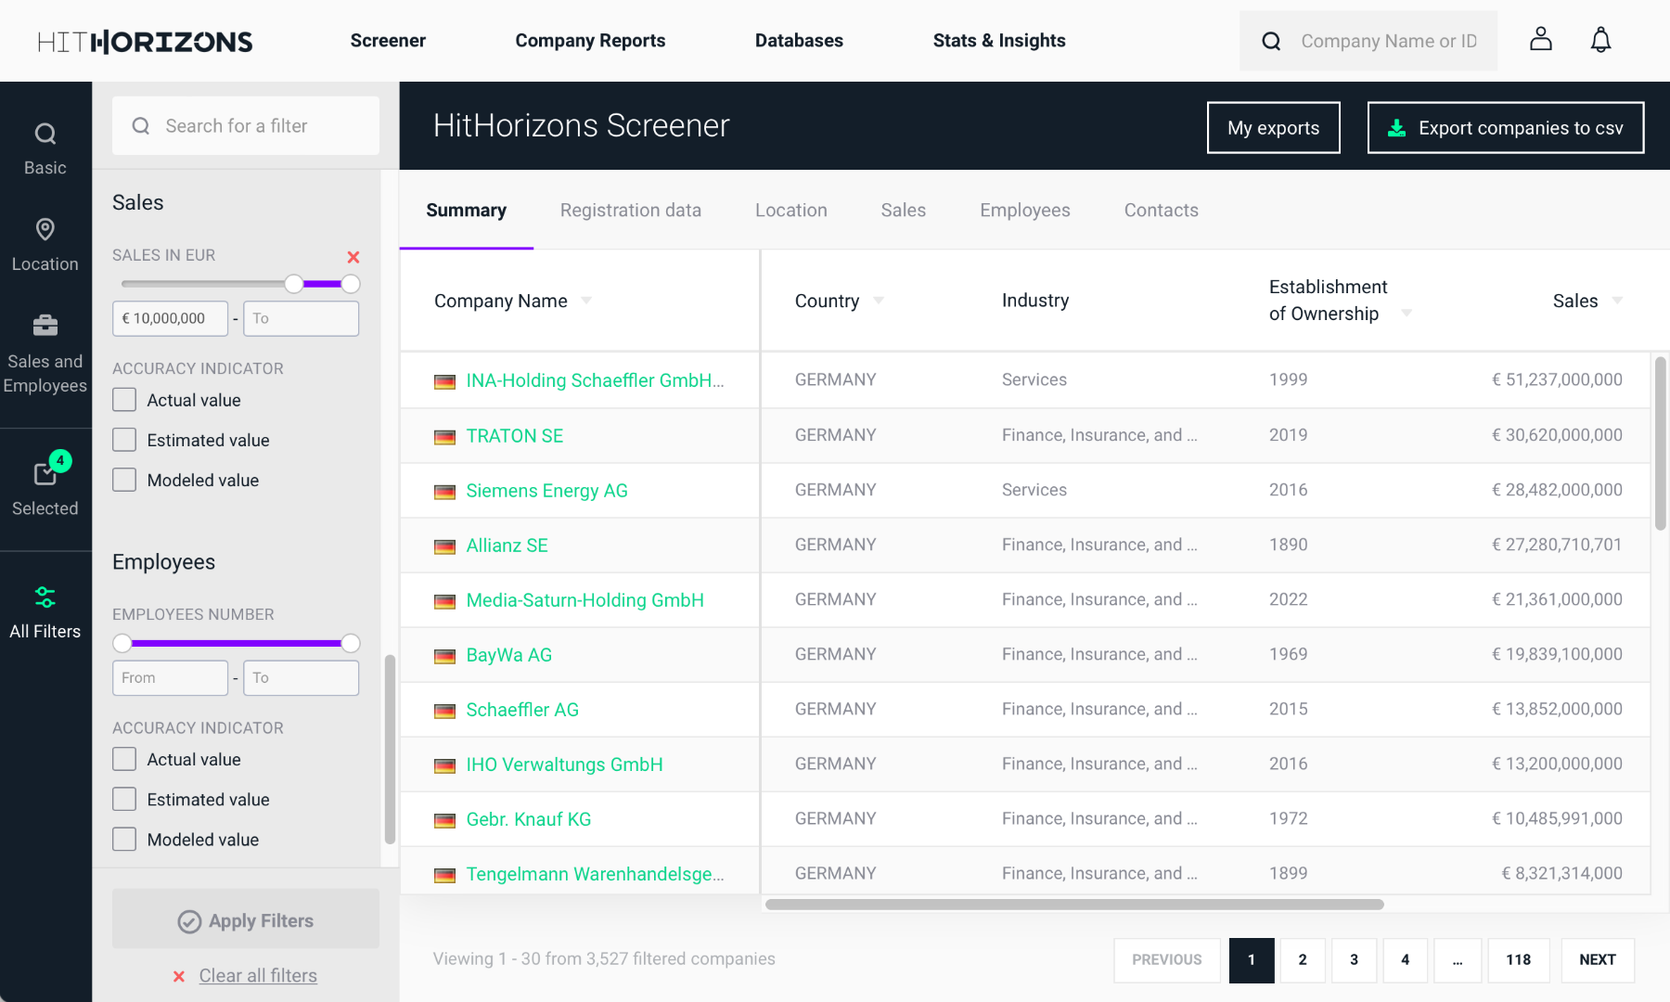Go to results page 2
1670x1002 pixels.
pyautogui.click(x=1303, y=959)
